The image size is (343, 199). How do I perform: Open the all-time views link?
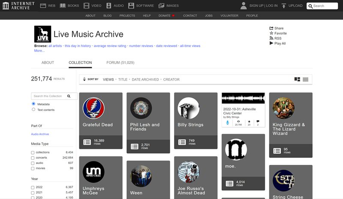(190, 46)
